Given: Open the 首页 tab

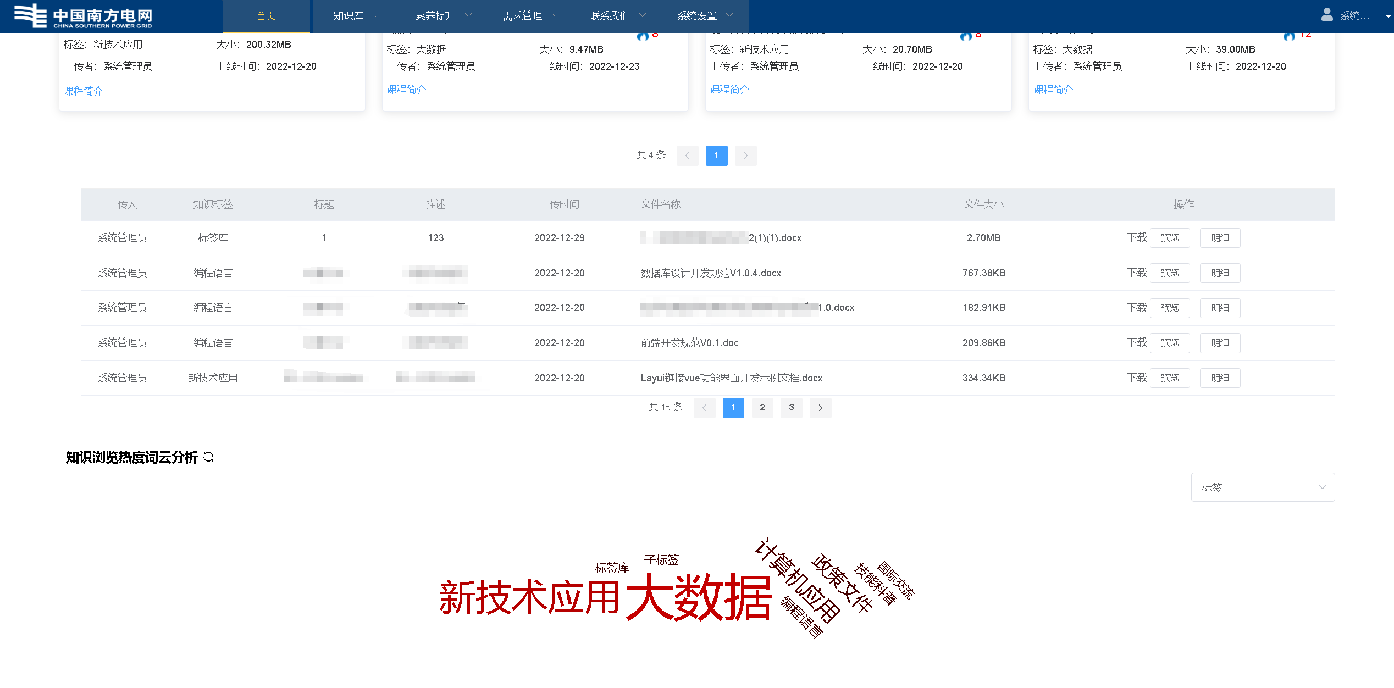Looking at the screenshot, I should (x=266, y=16).
